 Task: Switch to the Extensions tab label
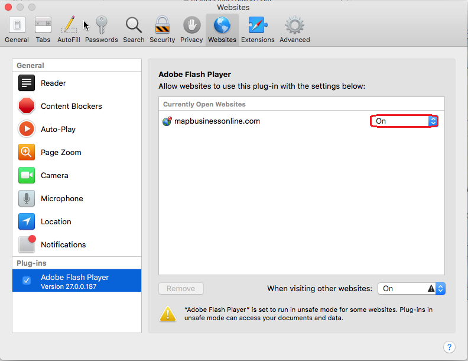258,40
